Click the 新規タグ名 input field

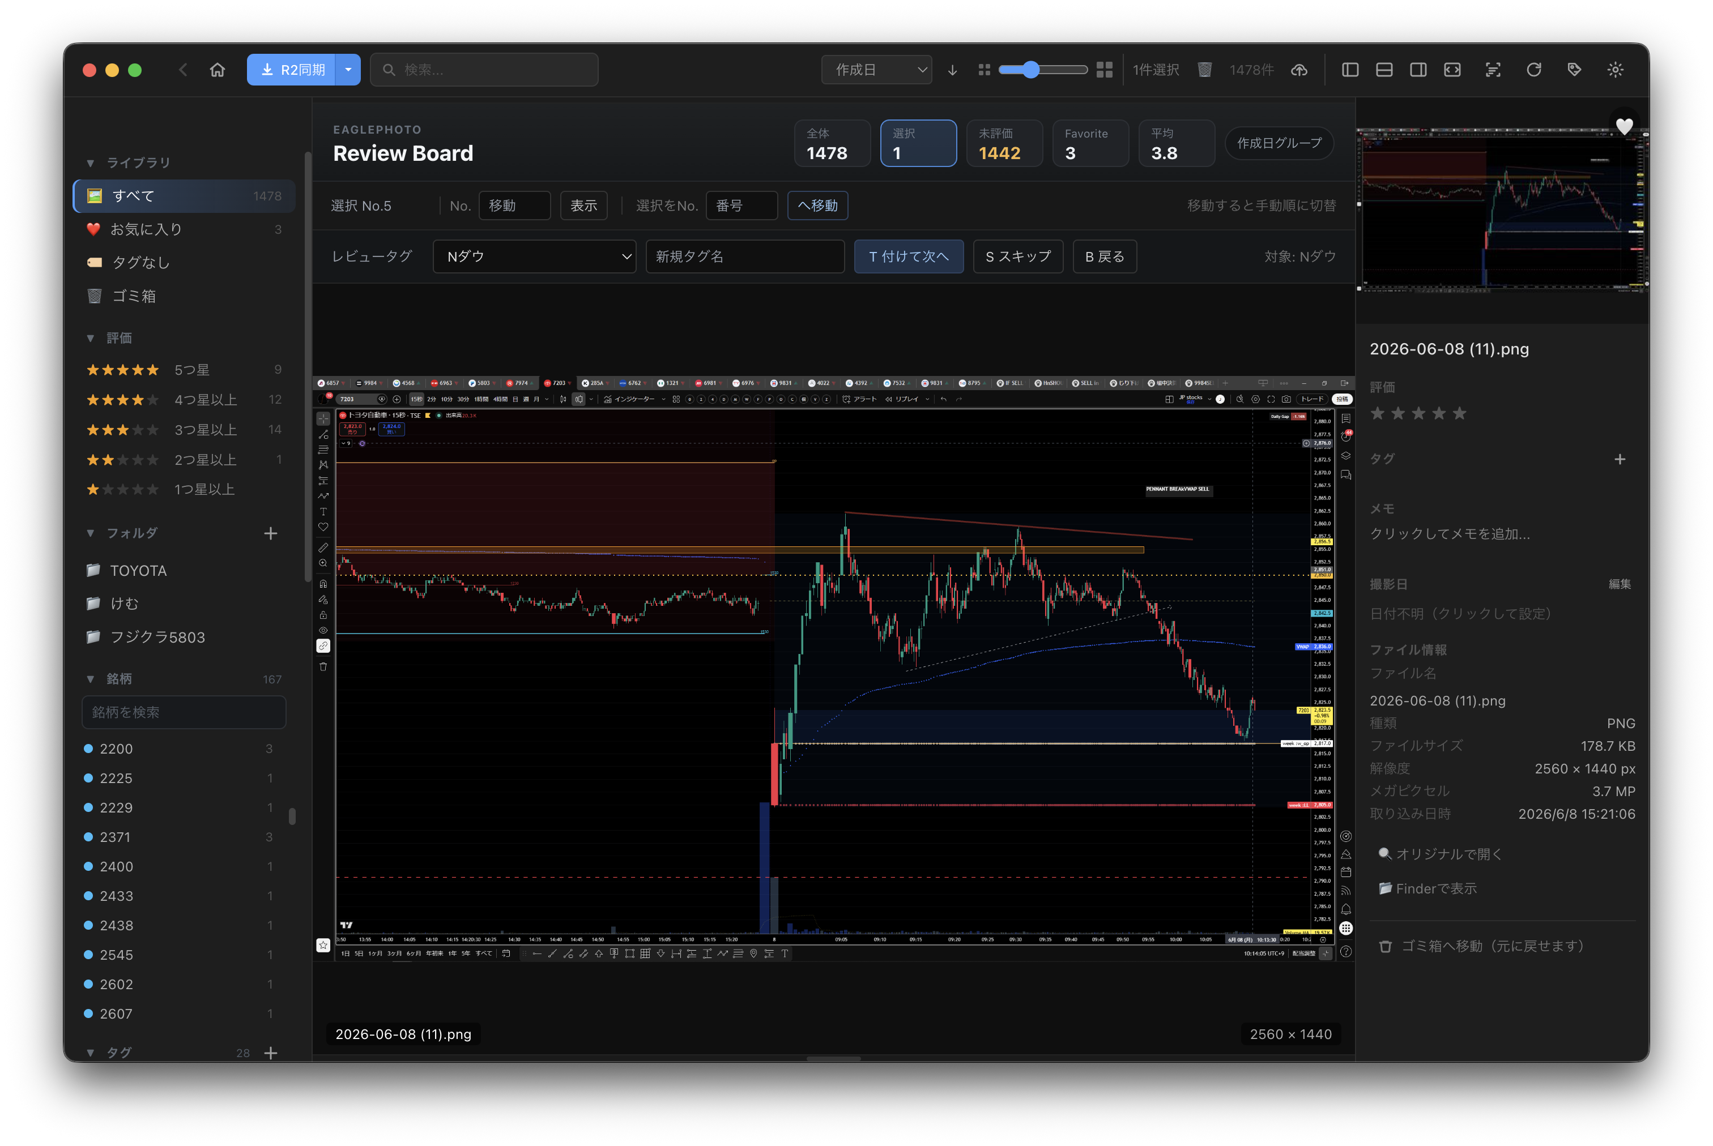[744, 256]
